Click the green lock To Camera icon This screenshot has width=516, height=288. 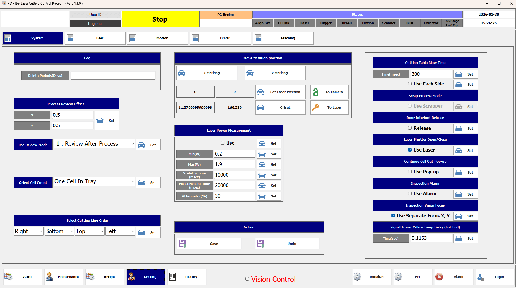click(x=315, y=92)
